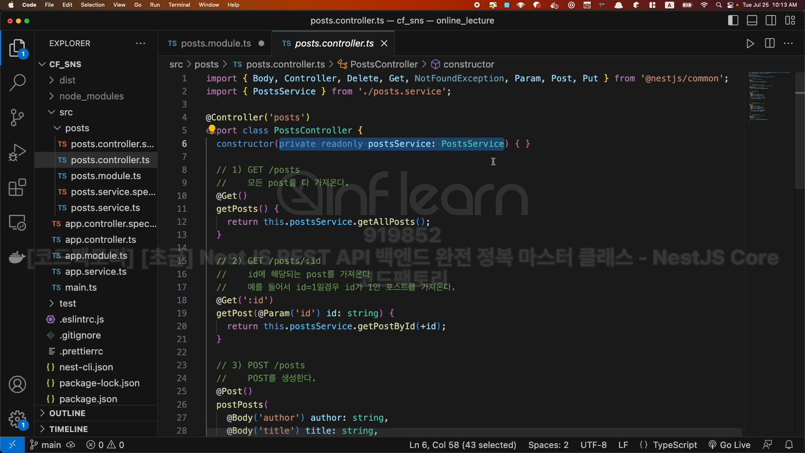Switch to posts.module.ts tab
Image resolution: width=805 pixels, height=453 pixels.
tap(216, 44)
